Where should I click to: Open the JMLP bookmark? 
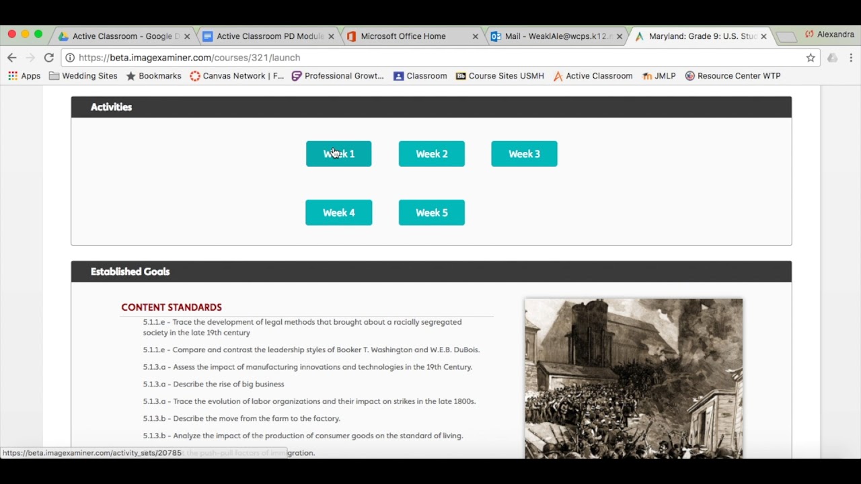(x=659, y=76)
